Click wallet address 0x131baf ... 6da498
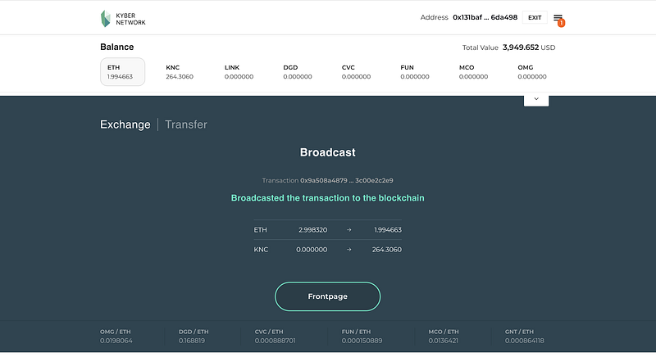 (x=485, y=17)
